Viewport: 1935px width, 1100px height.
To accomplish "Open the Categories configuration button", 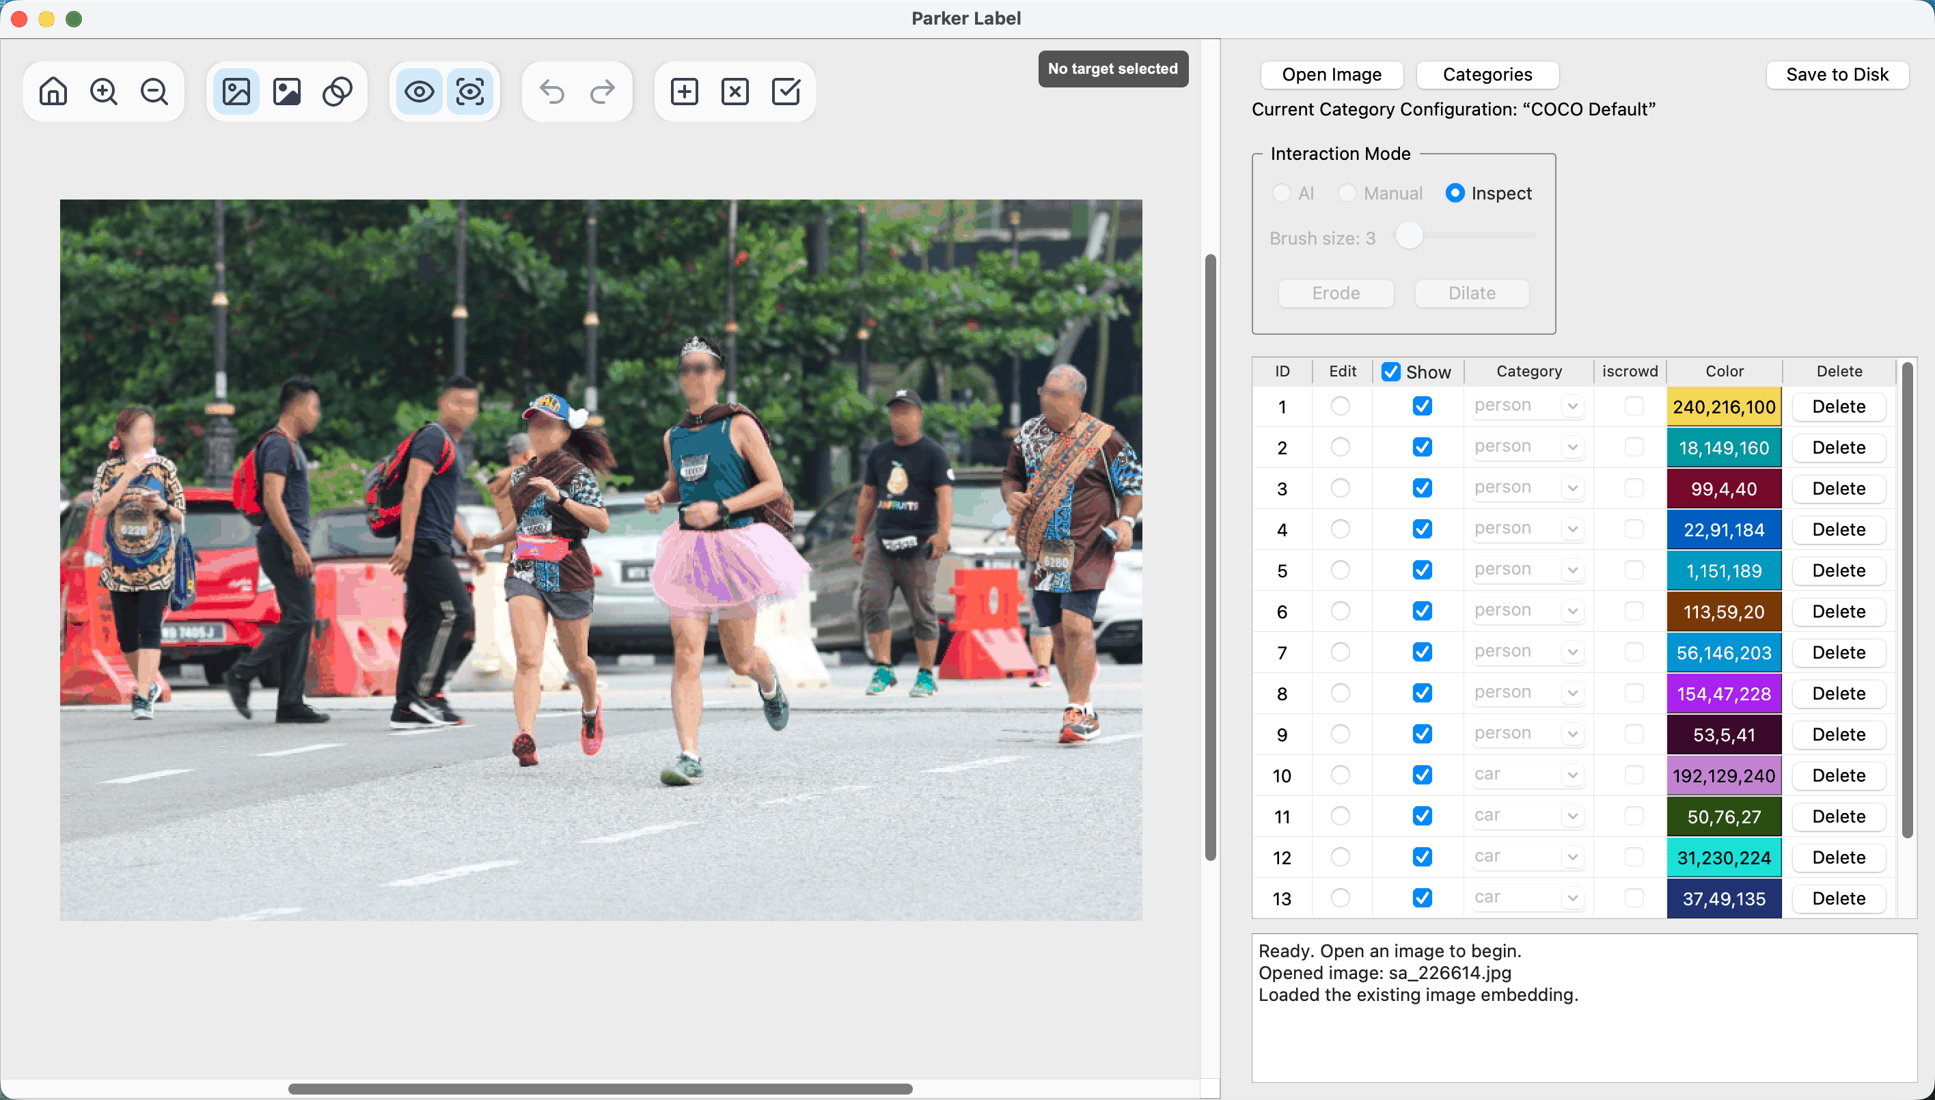I will click(1487, 74).
